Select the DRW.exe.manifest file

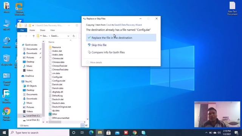[x=60, y=118]
